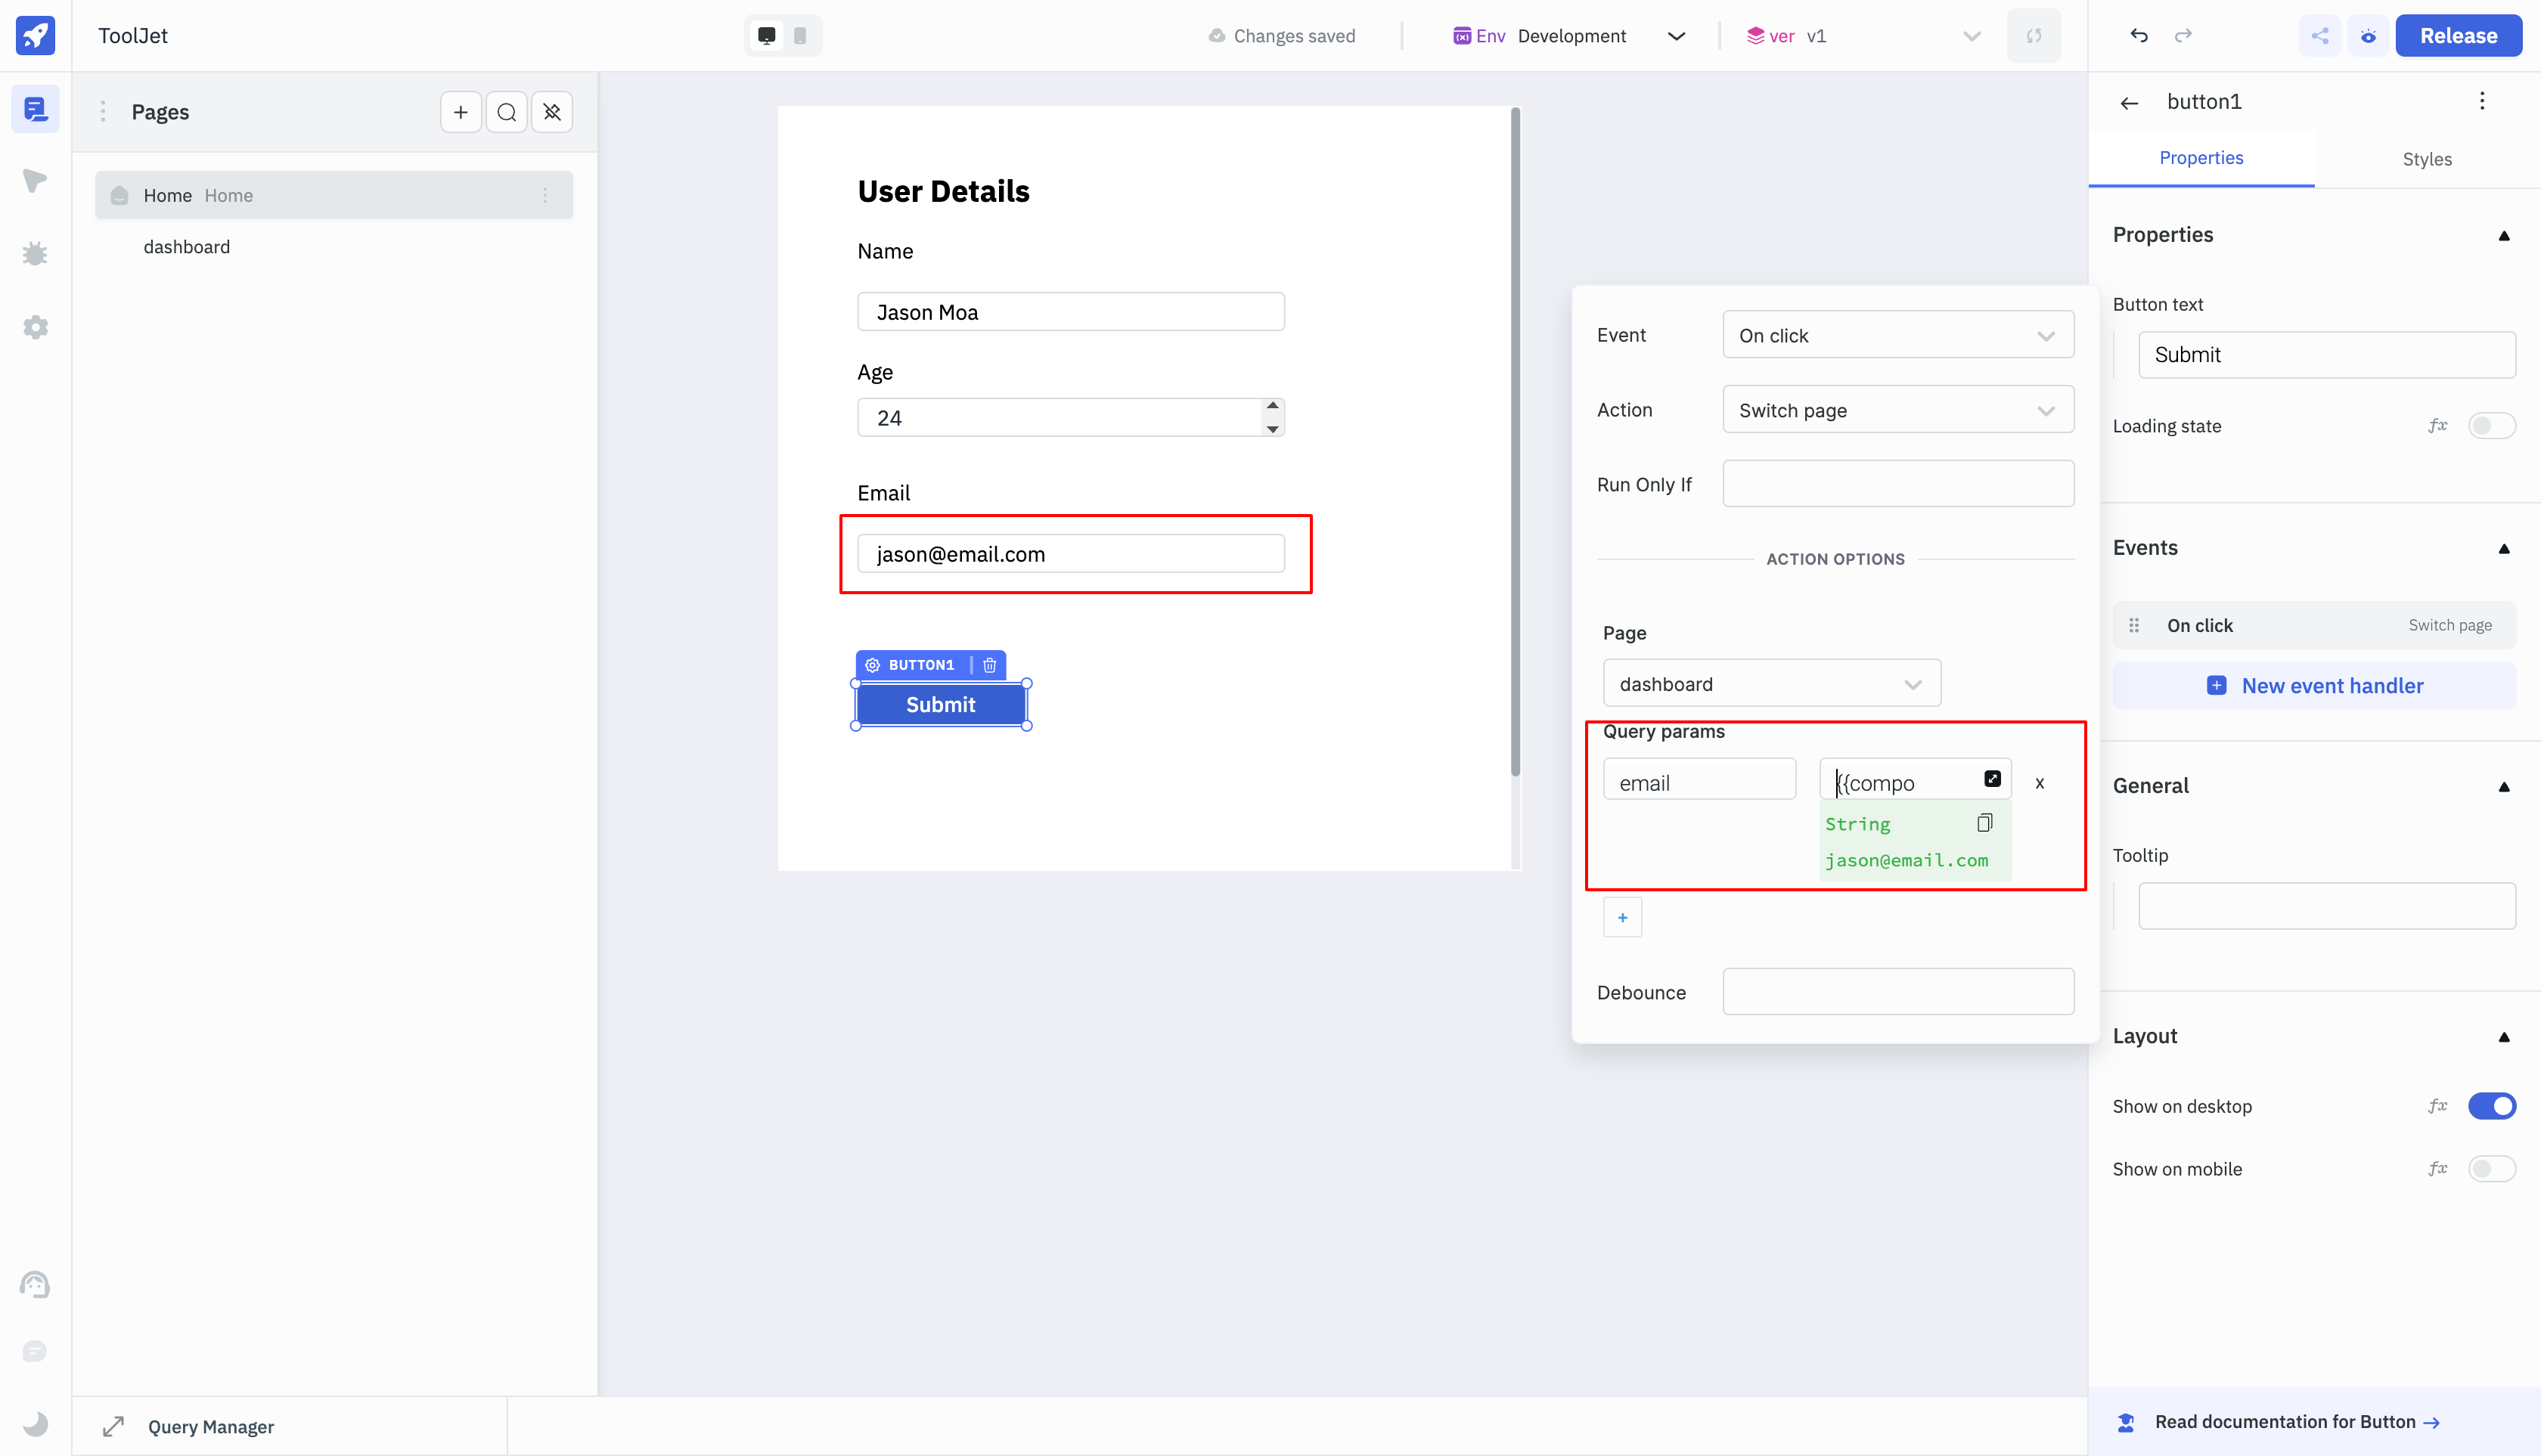Click the share app icon
The image size is (2541, 1456).
[x=2320, y=36]
